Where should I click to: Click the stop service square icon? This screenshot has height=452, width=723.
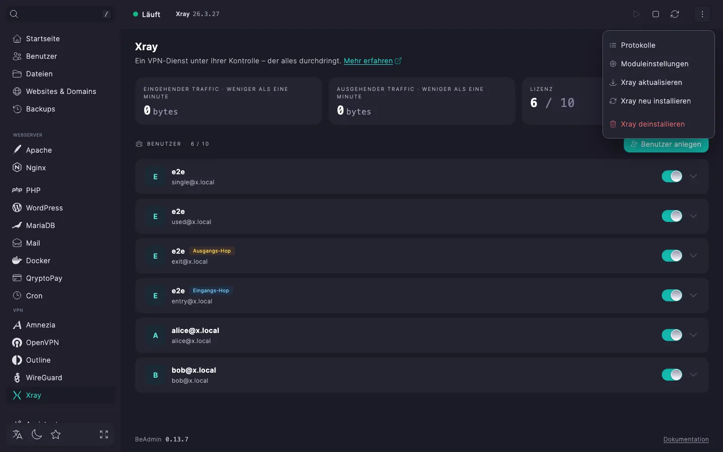click(656, 14)
